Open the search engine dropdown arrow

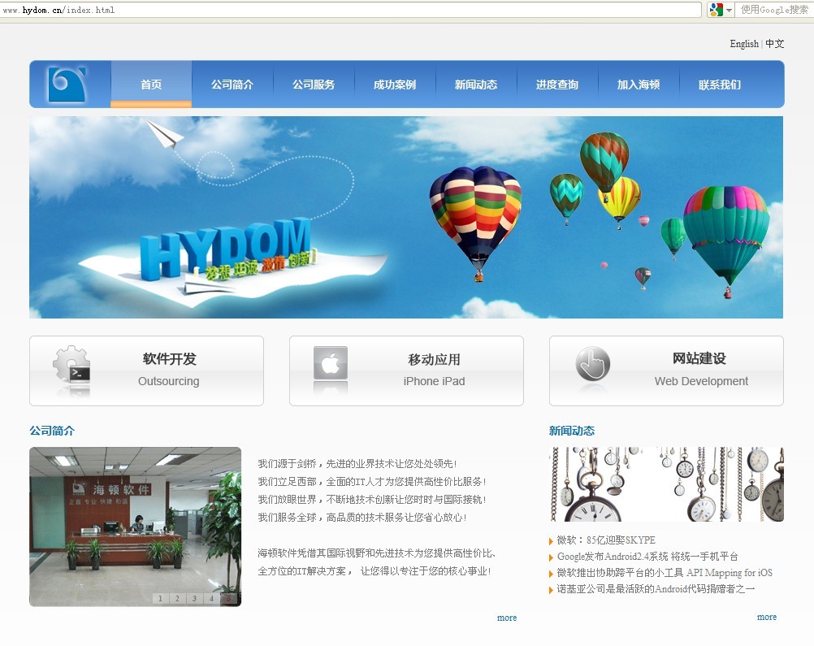click(729, 11)
